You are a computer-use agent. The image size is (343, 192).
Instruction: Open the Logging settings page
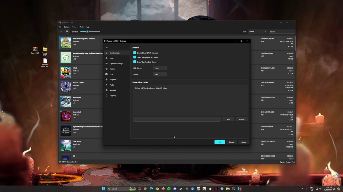[113, 95]
